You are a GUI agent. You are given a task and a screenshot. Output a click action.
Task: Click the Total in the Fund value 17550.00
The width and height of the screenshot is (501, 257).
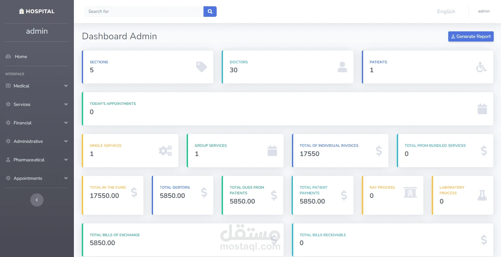[104, 196]
